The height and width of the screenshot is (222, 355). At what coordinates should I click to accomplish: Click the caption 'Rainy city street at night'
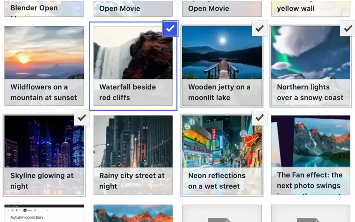tap(132, 181)
